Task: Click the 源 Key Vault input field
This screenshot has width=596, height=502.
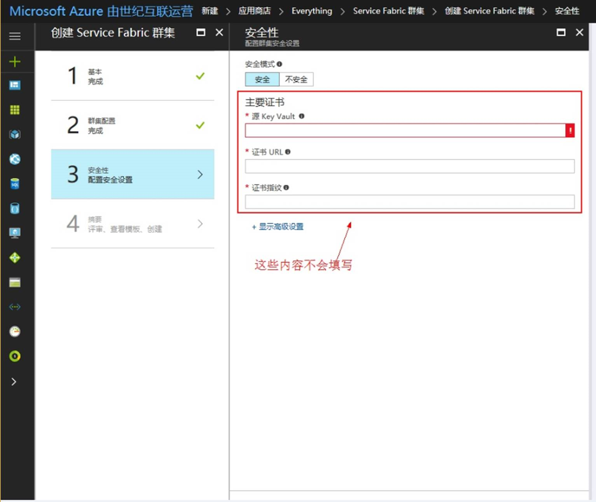Action: (405, 131)
